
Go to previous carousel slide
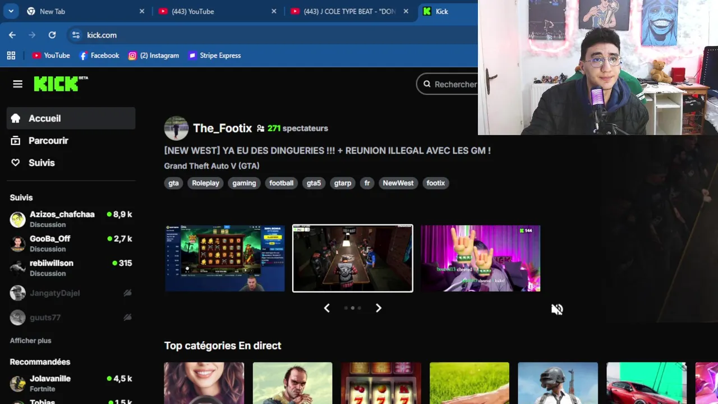[x=327, y=308]
